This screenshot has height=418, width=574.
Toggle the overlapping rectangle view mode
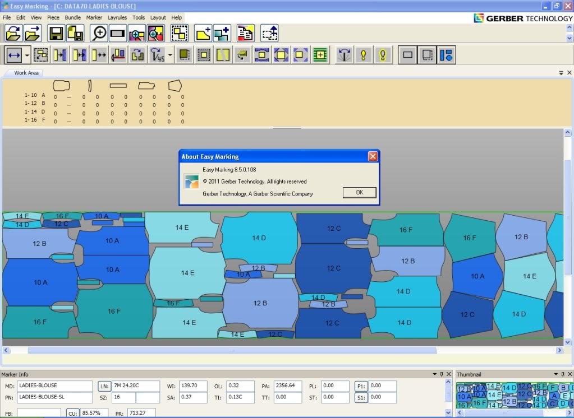pos(427,55)
